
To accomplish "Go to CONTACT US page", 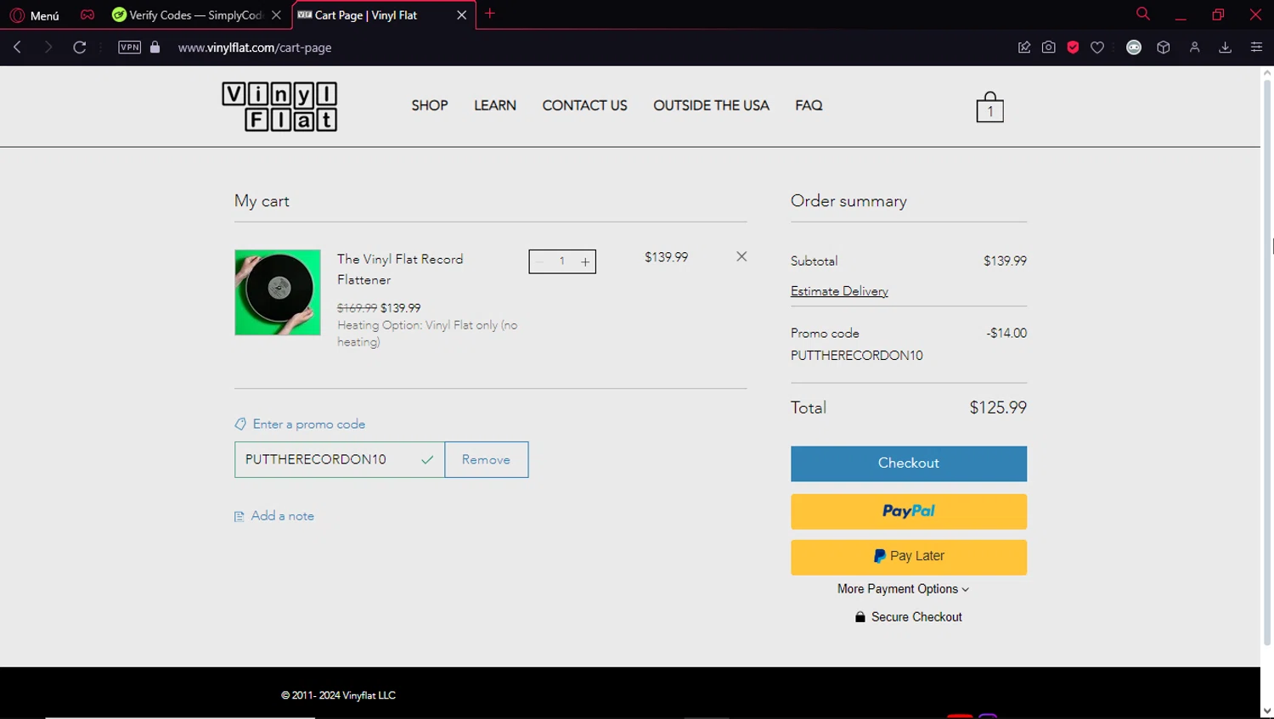I will click(584, 105).
